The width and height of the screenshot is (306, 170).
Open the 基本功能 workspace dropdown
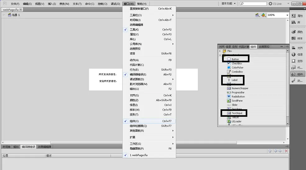point(229,3)
